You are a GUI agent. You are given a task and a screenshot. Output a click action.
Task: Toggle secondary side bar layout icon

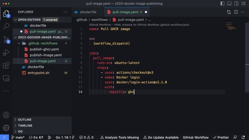236,3
